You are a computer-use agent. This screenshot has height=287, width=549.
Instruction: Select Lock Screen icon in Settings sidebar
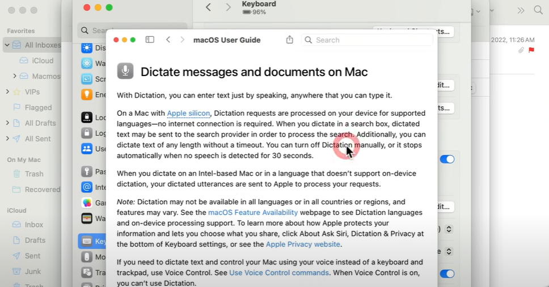point(87,117)
